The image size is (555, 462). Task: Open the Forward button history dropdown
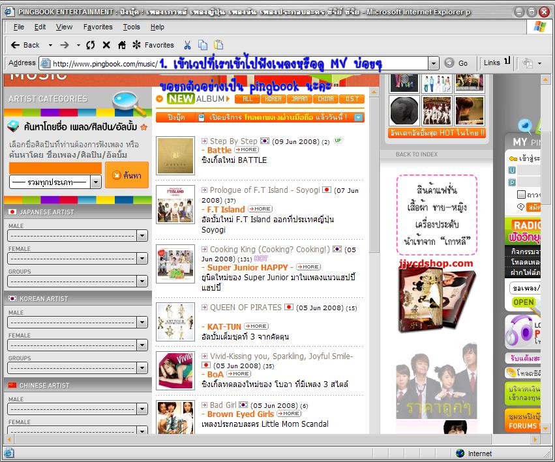point(78,45)
